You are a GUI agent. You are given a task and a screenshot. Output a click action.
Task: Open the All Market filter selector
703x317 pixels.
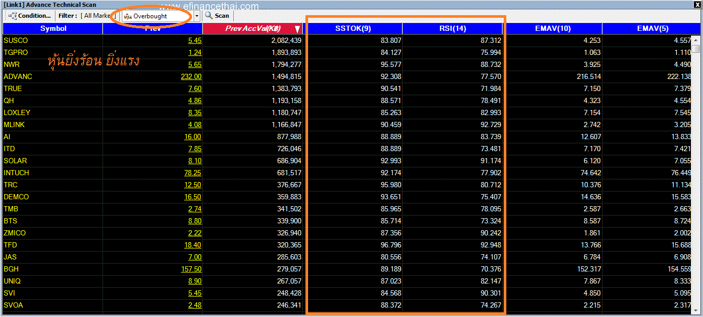[x=98, y=16]
